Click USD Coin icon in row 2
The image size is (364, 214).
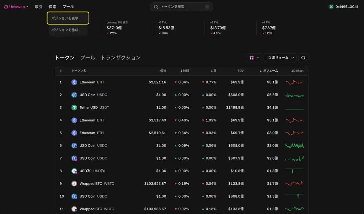tap(74, 95)
